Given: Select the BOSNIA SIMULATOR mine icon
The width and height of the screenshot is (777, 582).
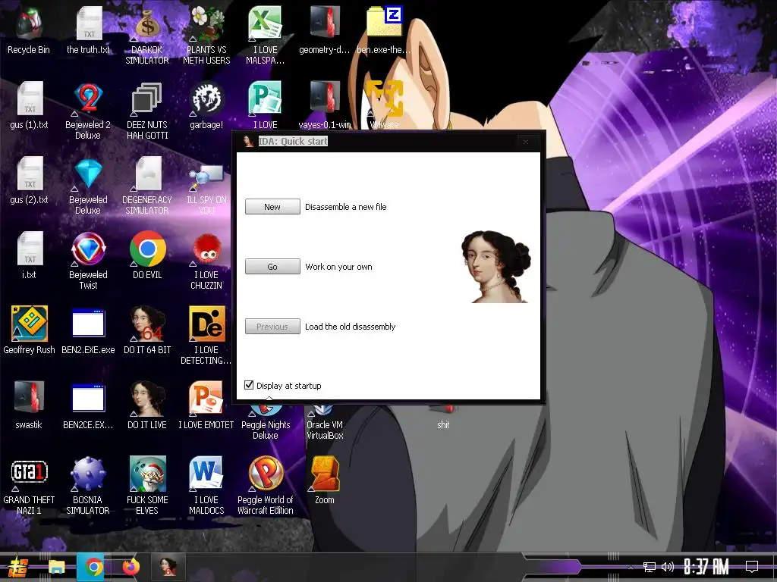Looking at the screenshot, I should click(x=88, y=474).
